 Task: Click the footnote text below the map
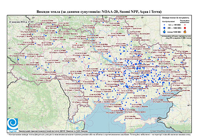pyautogui.click(x=99, y=134)
